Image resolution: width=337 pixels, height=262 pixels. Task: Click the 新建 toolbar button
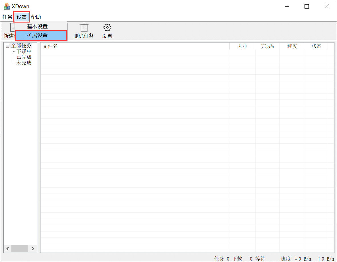coord(9,36)
